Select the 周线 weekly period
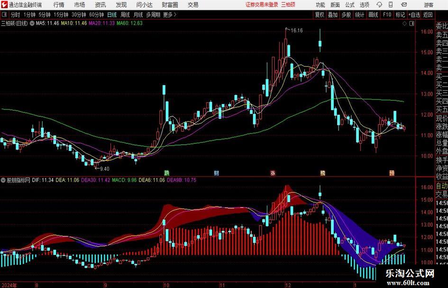 [125, 15]
